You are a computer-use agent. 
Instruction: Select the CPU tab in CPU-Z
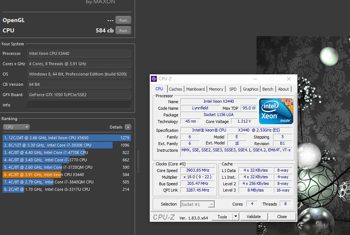click(x=159, y=89)
